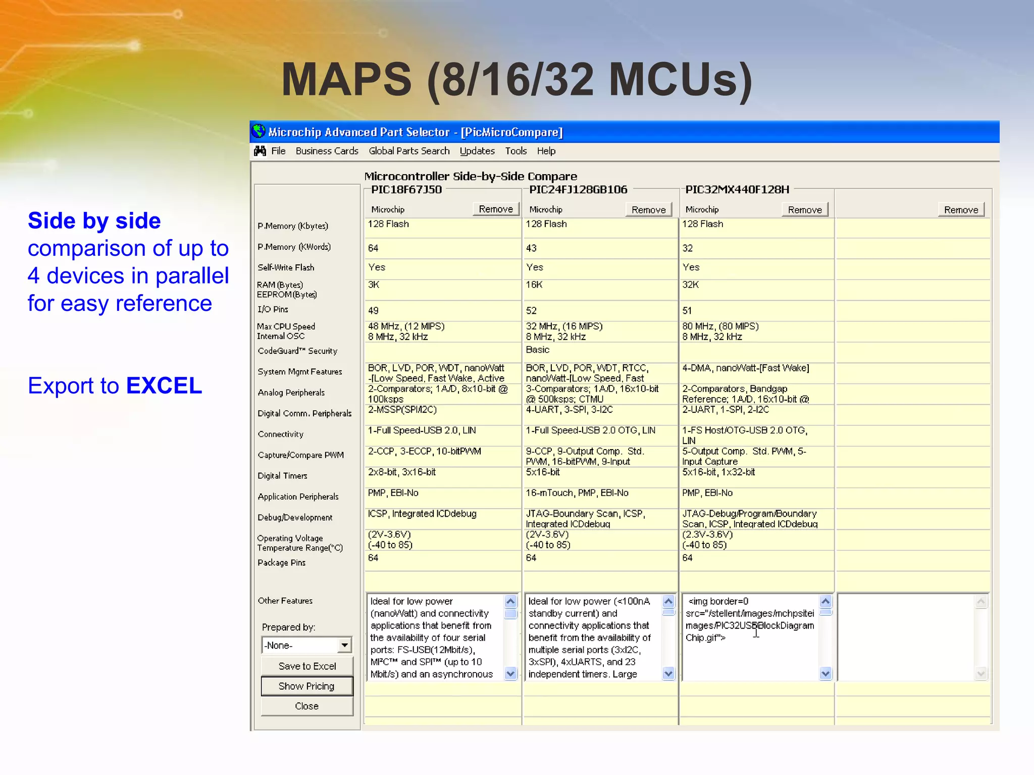
Task: Click the up arrow of the PIC32MX440F128H description scrollbar
Action: tap(825, 601)
